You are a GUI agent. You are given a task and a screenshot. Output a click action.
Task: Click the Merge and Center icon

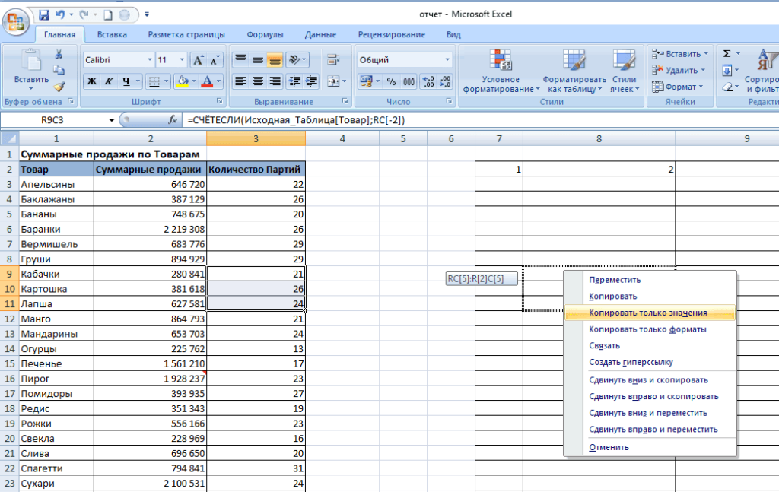coord(332,81)
